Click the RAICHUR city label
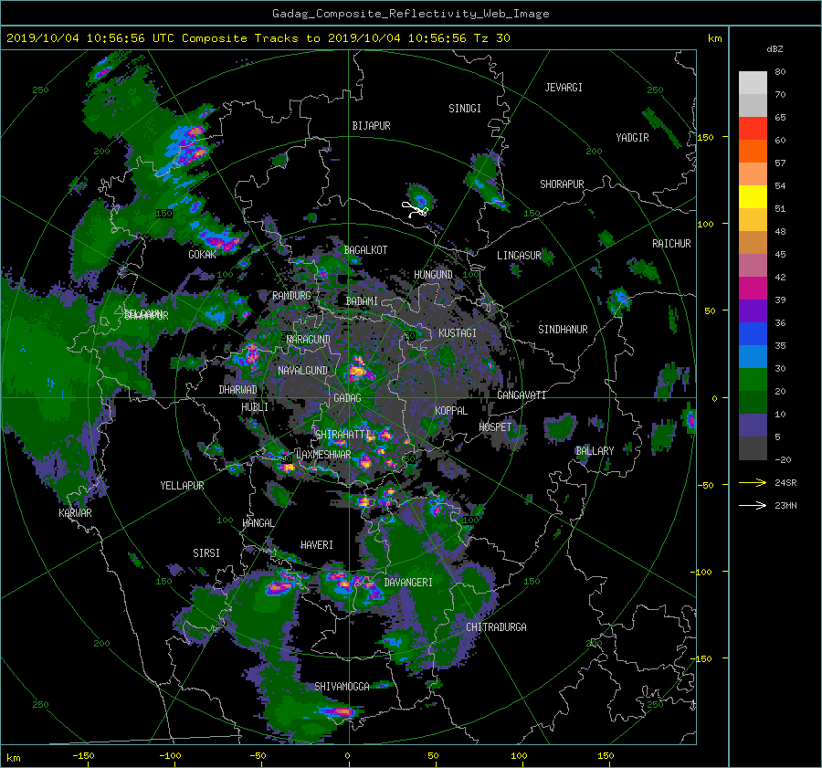The image size is (822, 768). pos(671,244)
